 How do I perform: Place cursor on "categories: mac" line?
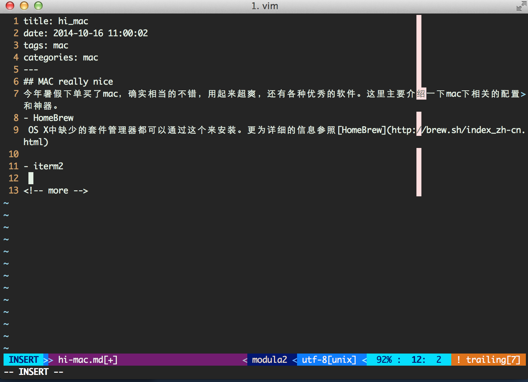click(x=61, y=58)
